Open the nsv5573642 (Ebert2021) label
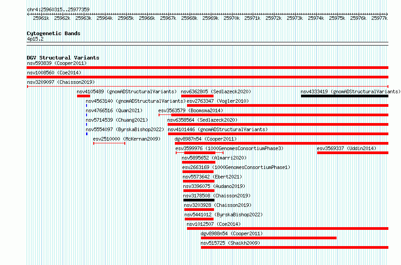Image resolution: width=401 pixels, height=265 pixels. click(212, 177)
